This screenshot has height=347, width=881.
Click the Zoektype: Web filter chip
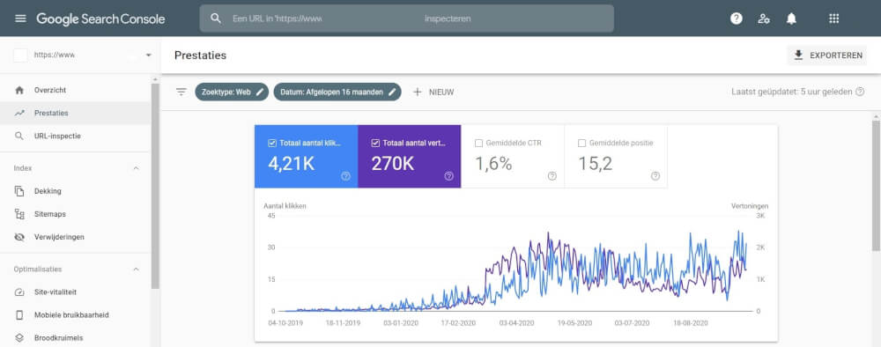(232, 92)
